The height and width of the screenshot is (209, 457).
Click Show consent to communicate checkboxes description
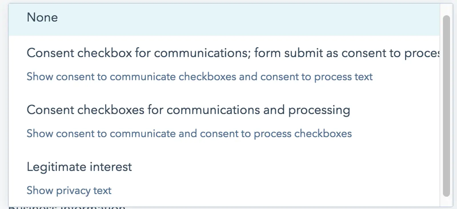click(x=199, y=76)
